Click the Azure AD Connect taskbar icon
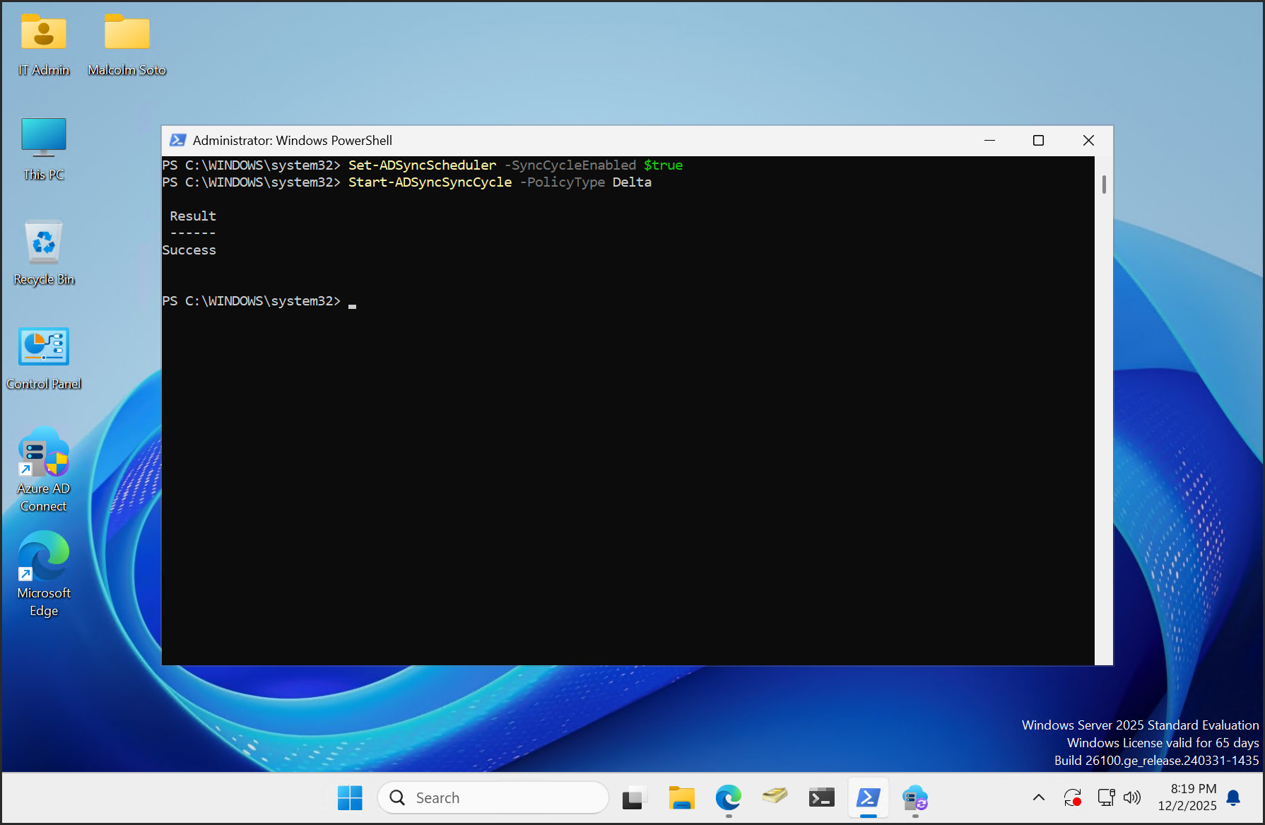Viewport: 1265px width, 825px height. [x=914, y=798]
